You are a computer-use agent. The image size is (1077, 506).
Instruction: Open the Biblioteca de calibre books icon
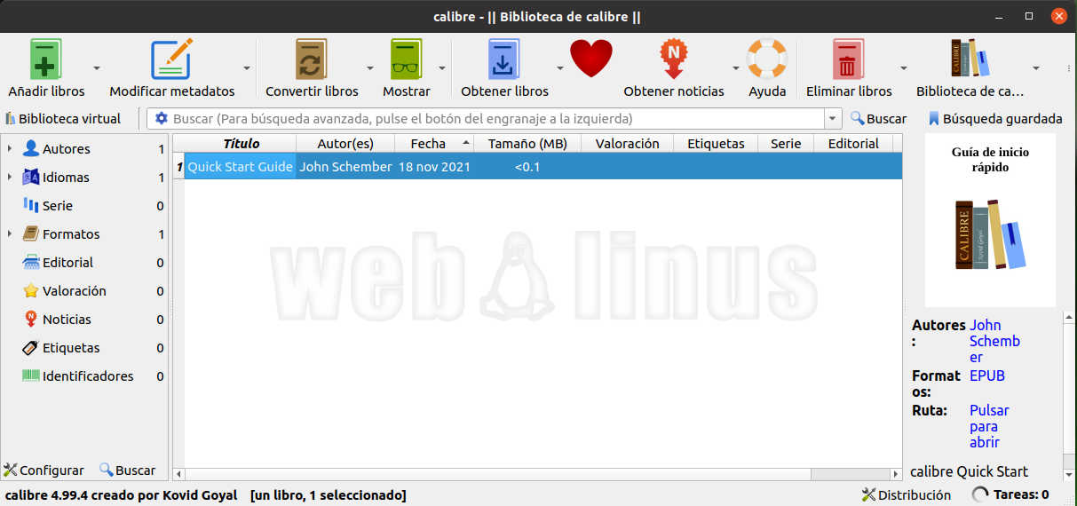(970, 59)
